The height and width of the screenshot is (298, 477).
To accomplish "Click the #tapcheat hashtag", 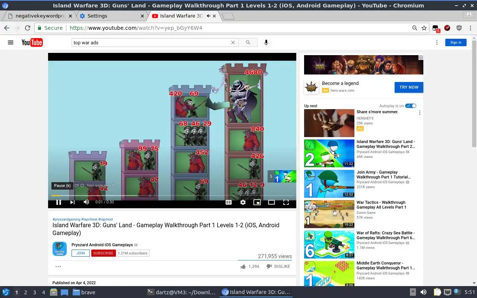I will click(x=89, y=219).
